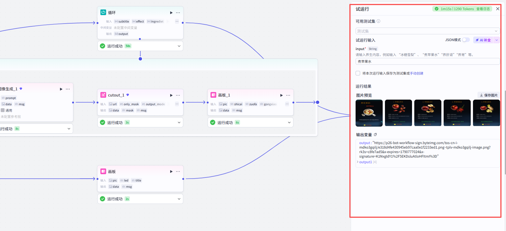
Task: Toggle the JSON模式 switch
Action: 466,40
